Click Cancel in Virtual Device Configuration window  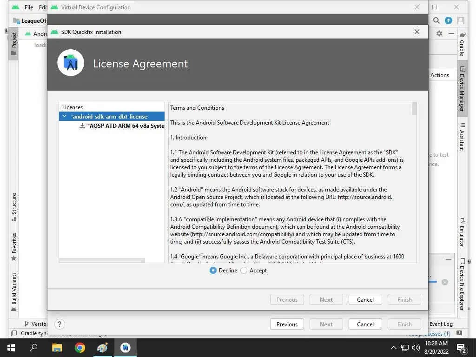(365, 324)
